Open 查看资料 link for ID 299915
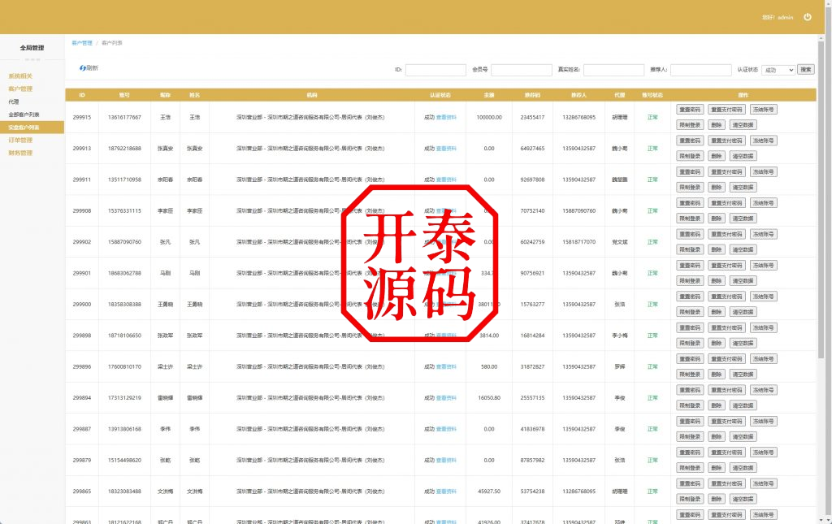 pos(446,117)
